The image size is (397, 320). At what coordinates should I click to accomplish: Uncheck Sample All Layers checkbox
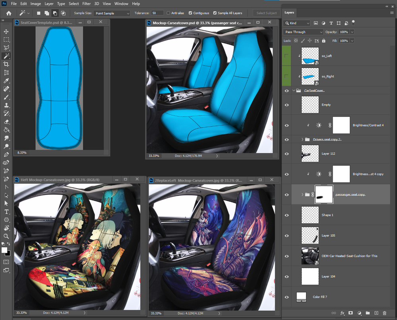[215, 13]
